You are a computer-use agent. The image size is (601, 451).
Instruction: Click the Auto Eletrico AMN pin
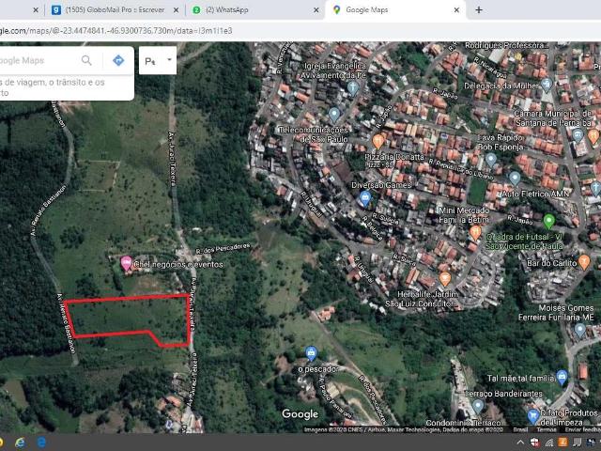pyautogui.click(x=515, y=179)
